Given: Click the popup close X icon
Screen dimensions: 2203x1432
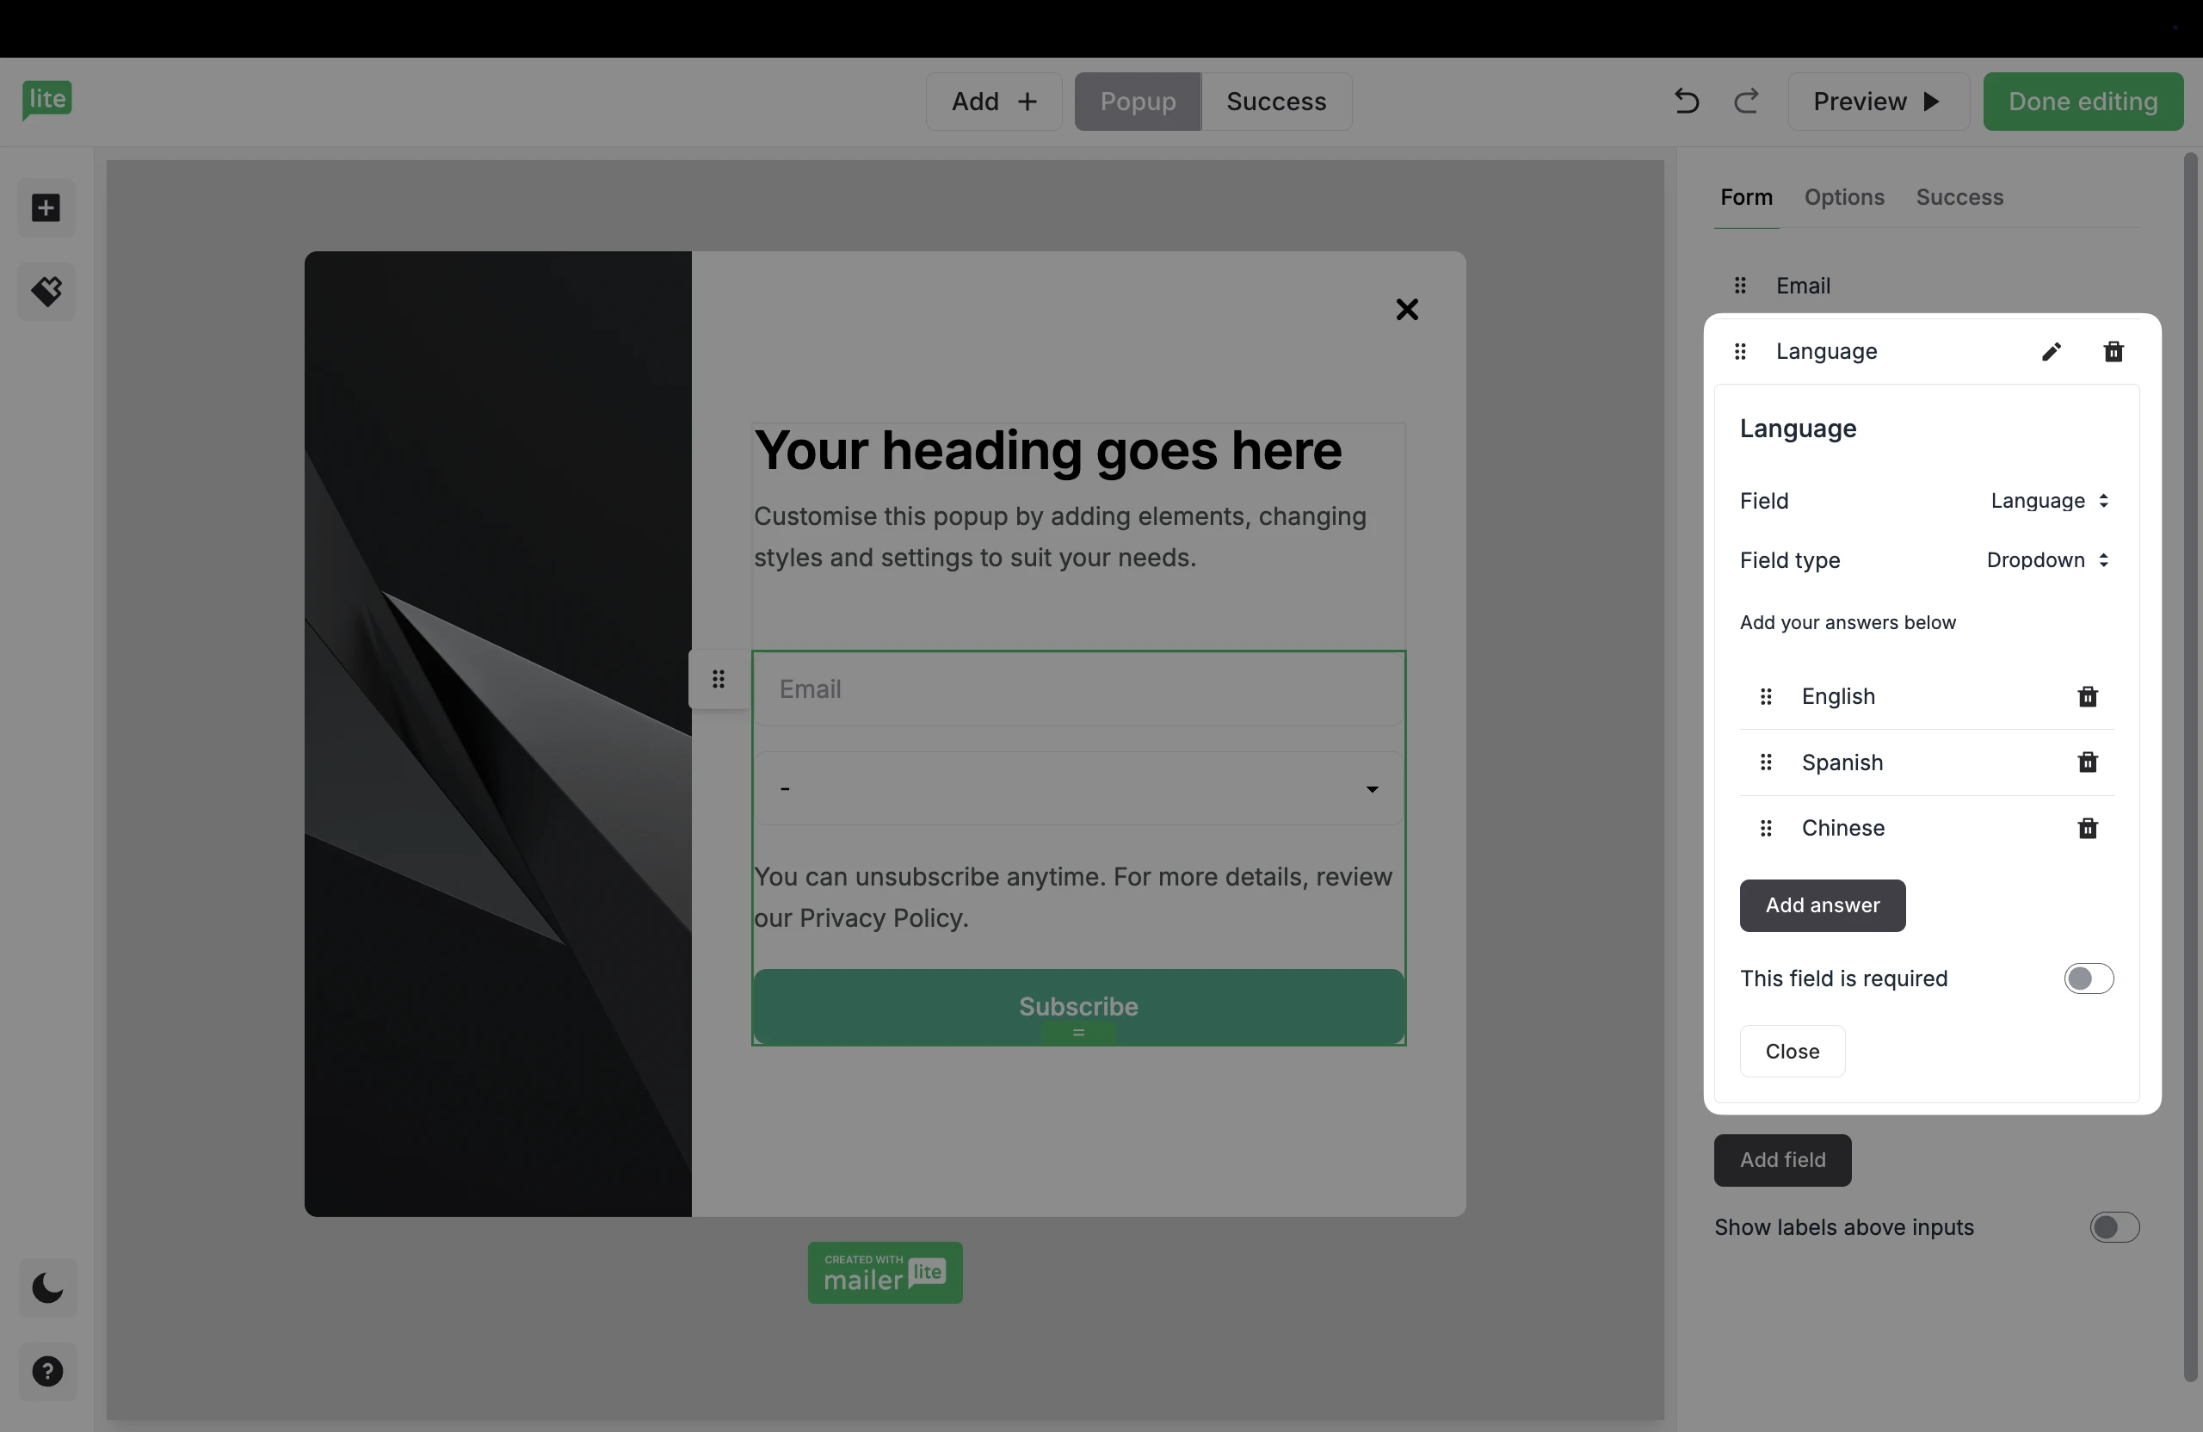Looking at the screenshot, I should coord(1406,309).
